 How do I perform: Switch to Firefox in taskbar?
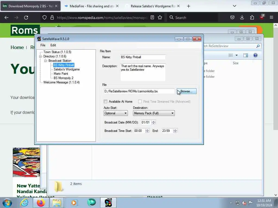pos(41,203)
